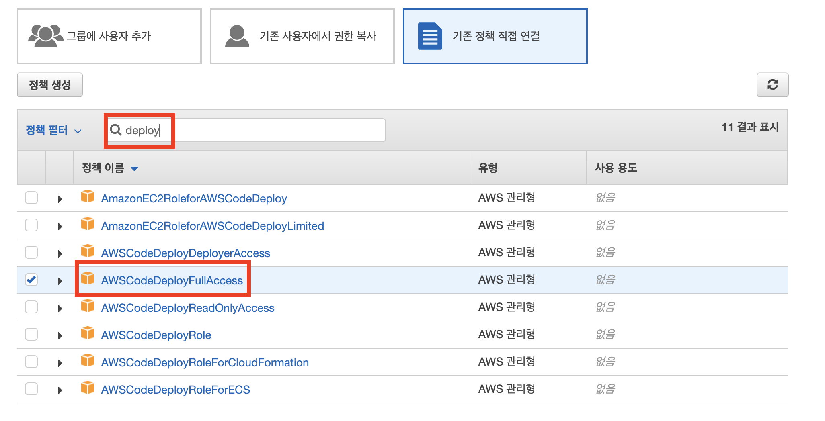This screenshot has height=421, width=825.
Task: Open AWSCodeDeployRoleForECS policy link
Action: click(175, 390)
